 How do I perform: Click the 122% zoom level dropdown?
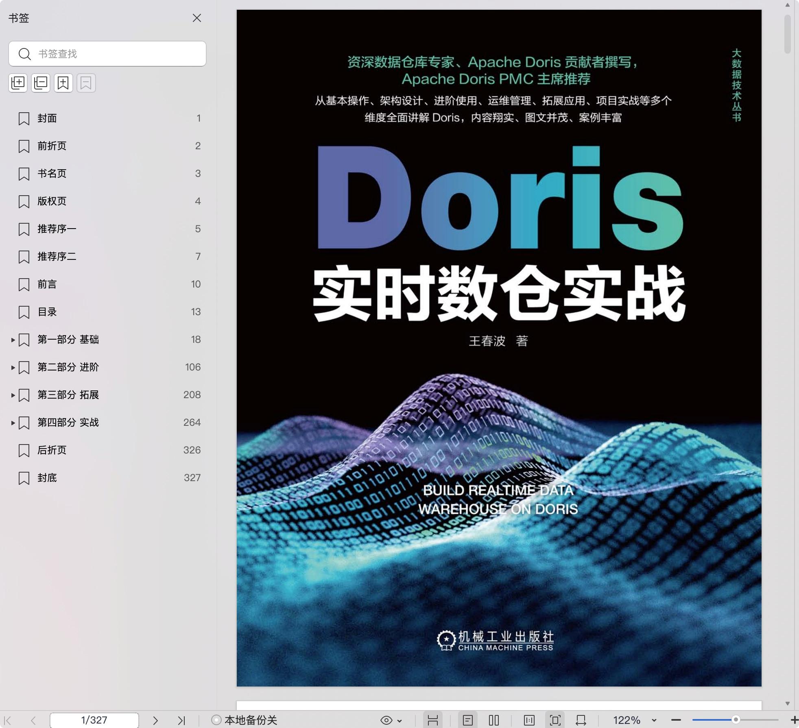click(x=627, y=720)
